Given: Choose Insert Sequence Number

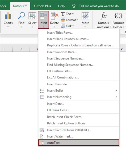Looking at the screenshot, I should click(79, 58).
